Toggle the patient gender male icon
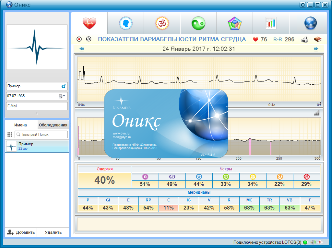Image resolution: width=332 pixels, height=248 pixels. [x=64, y=86]
